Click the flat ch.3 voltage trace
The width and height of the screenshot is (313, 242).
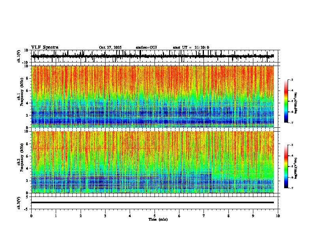[x=153, y=202]
